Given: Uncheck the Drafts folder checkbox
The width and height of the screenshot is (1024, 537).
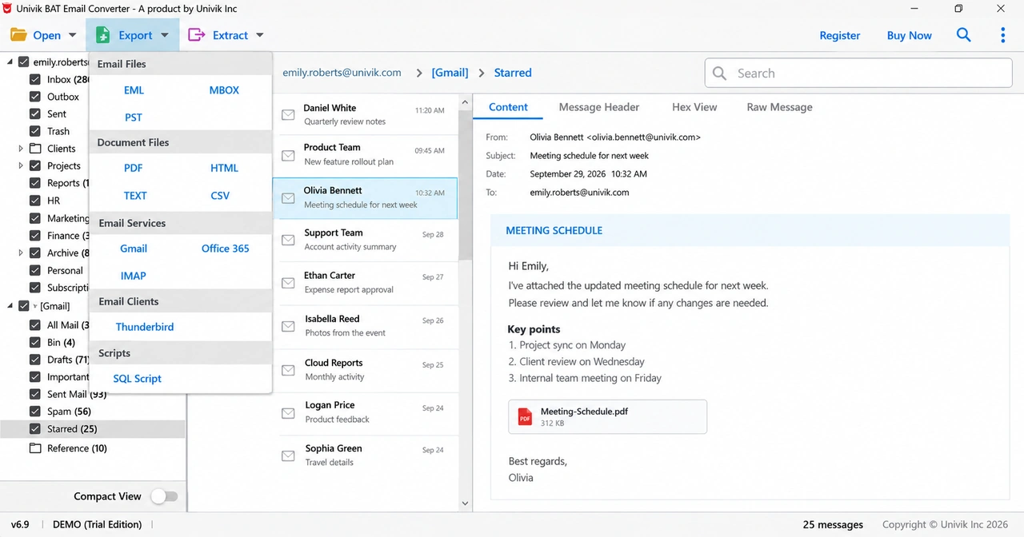Looking at the screenshot, I should pyautogui.click(x=35, y=360).
